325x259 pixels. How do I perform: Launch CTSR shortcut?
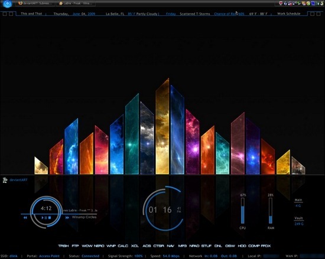[158, 246]
